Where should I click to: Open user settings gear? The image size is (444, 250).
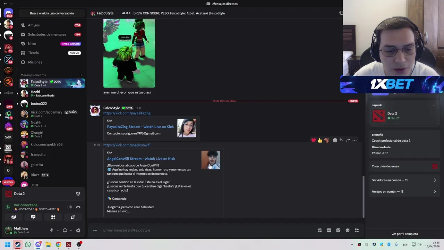coord(78,230)
